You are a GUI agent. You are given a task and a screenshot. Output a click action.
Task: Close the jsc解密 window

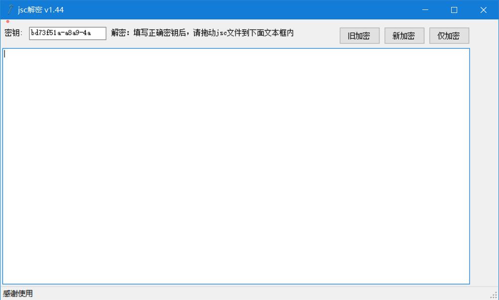point(484,10)
